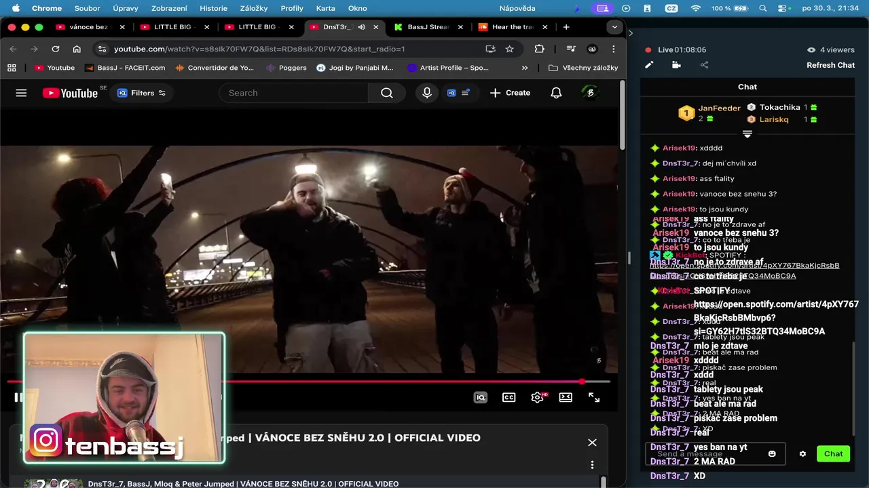Open the Všechny záložky folder
869x488 pixels.
click(583, 68)
